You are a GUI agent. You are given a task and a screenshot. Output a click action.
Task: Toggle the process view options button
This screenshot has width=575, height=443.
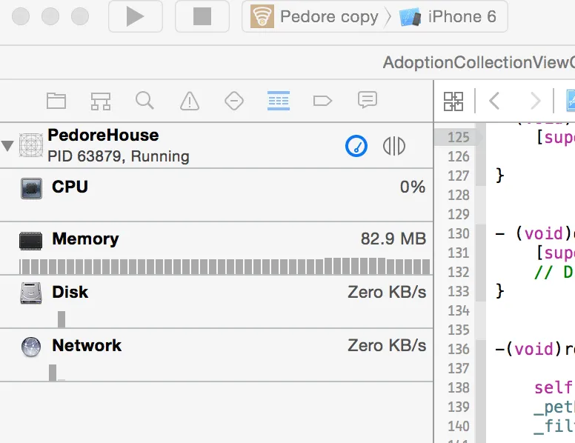(x=394, y=145)
